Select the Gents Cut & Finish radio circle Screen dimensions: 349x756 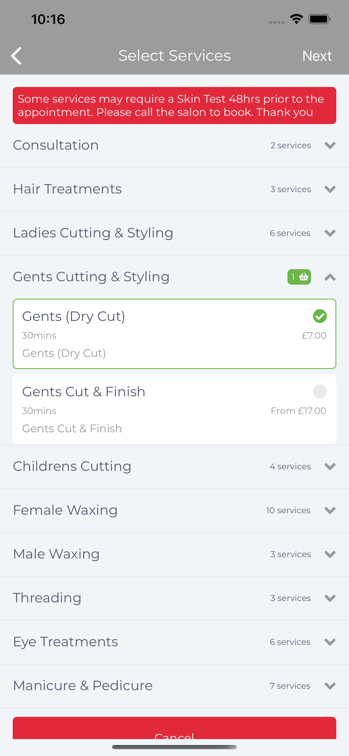[320, 392]
